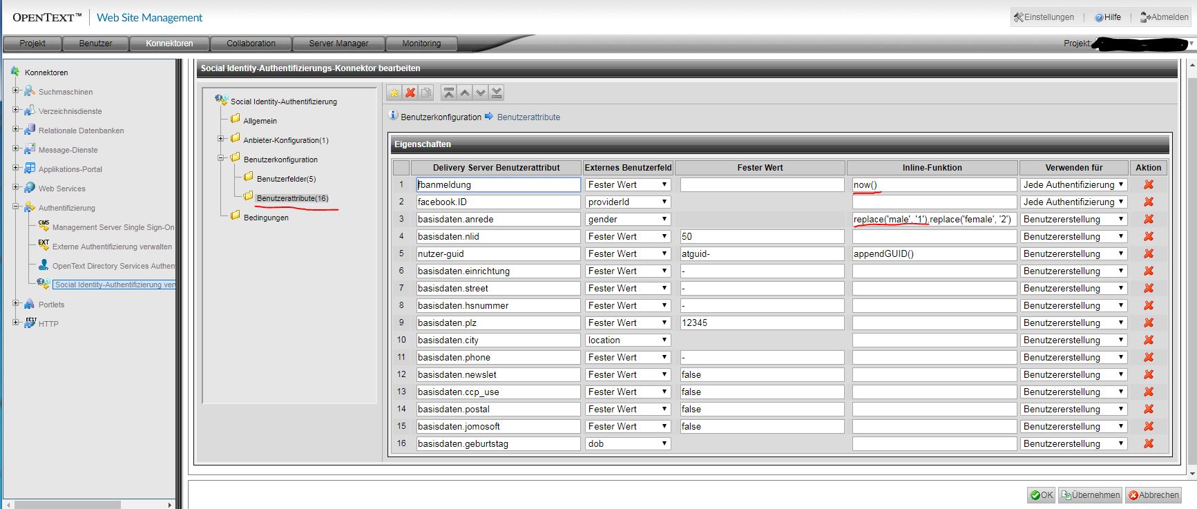The width and height of the screenshot is (1197, 509).
Task: Select Management Server Single Sign-On item
Action: [113, 227]
